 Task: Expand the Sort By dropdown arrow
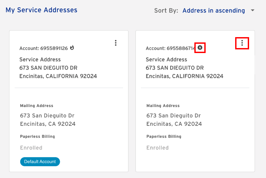click(253, 10)
